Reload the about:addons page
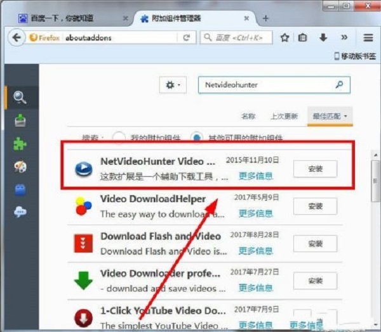Image resolution: width=381 pixels, height=332 pixels. (186, 37)
